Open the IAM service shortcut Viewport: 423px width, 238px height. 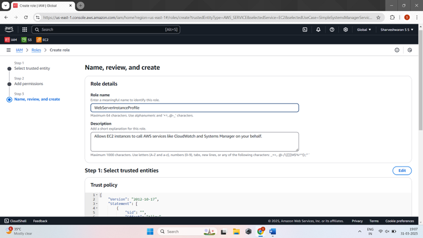point(11,40)
